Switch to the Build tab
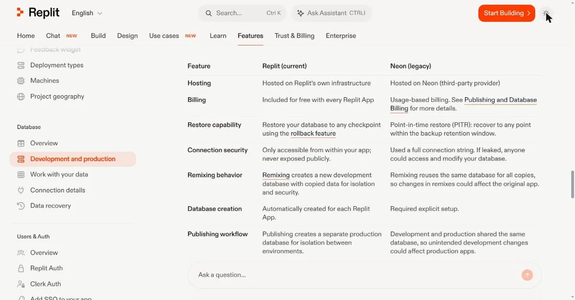The image size is (575, 300). (x=98, y=36)
